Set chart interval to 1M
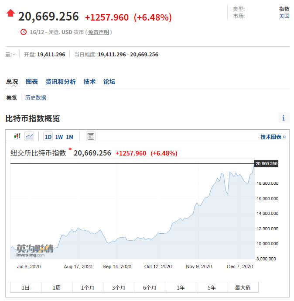294x301 pixels. [69, 137]
